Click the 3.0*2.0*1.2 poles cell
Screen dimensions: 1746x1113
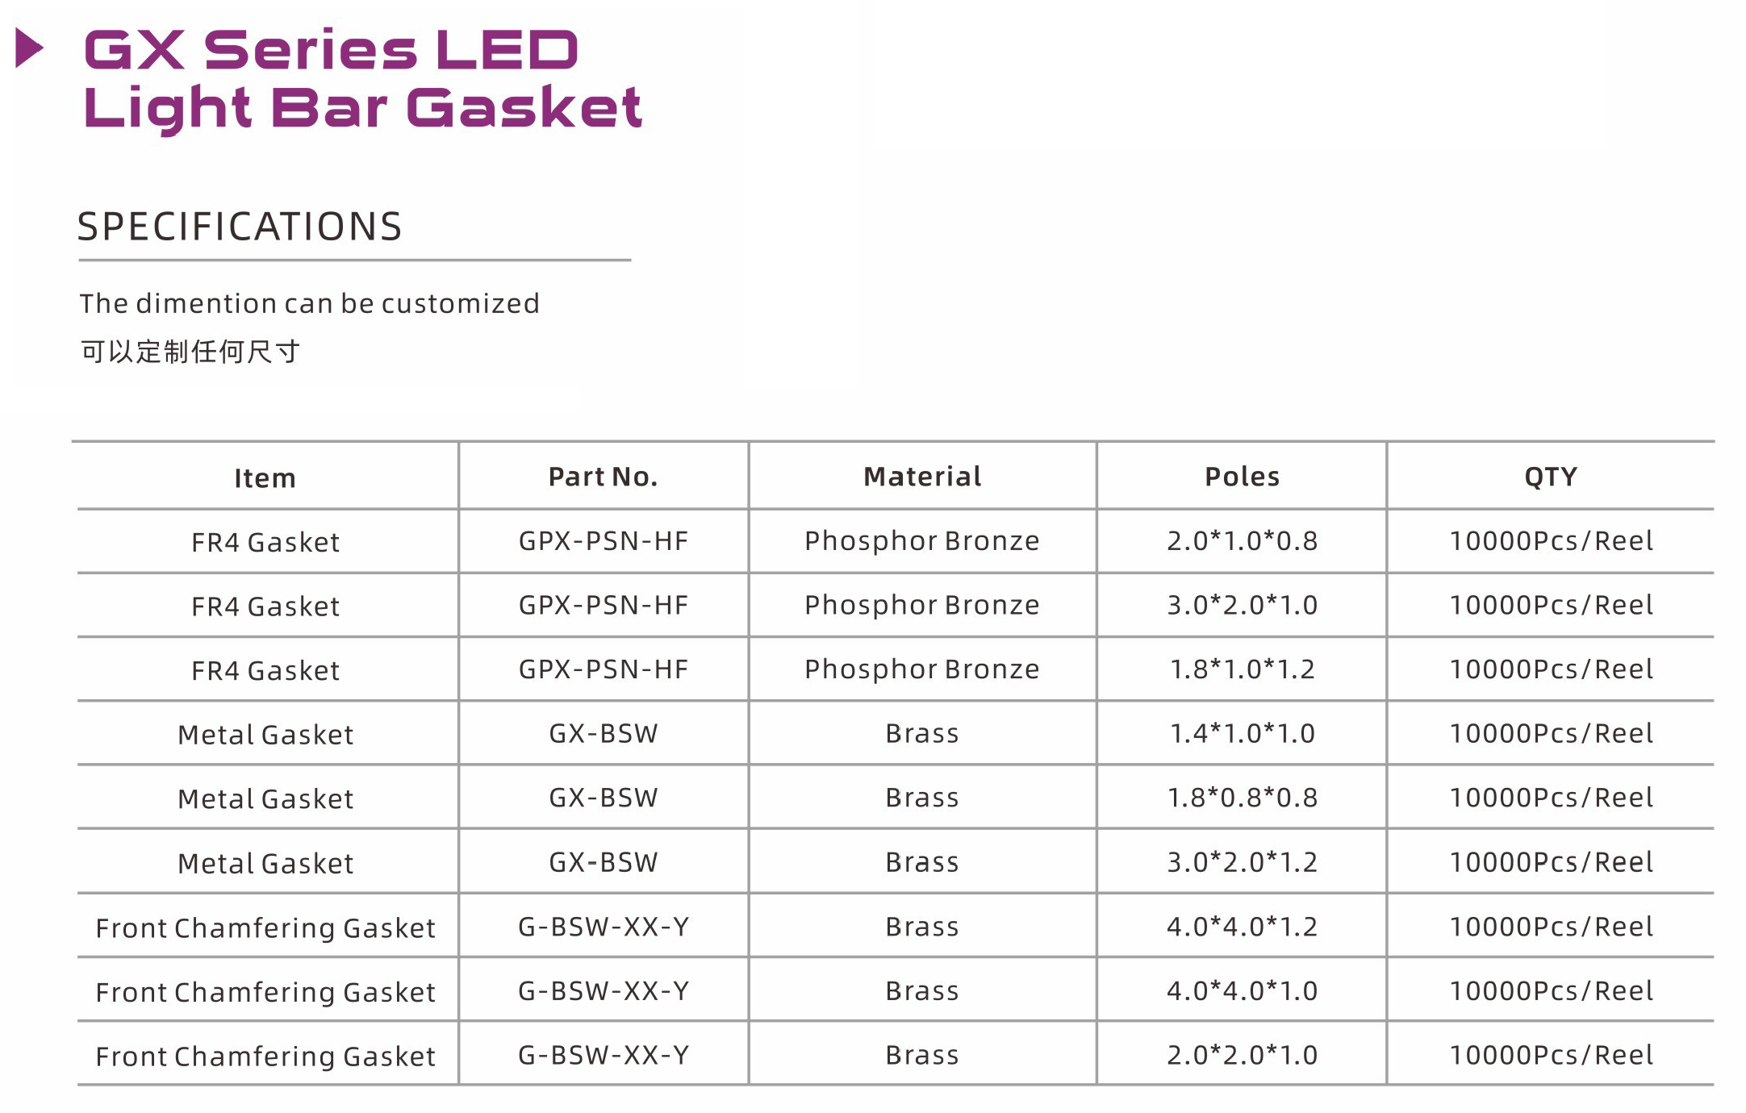click(x=1242, y=862)
